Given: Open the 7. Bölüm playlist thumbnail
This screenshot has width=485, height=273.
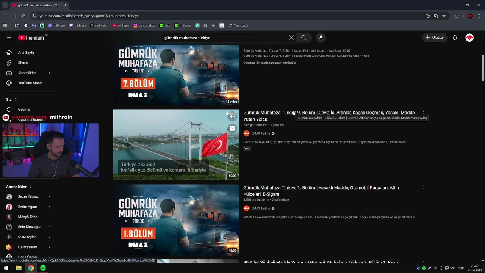Looking at the screenshot, I should [176, 75].
